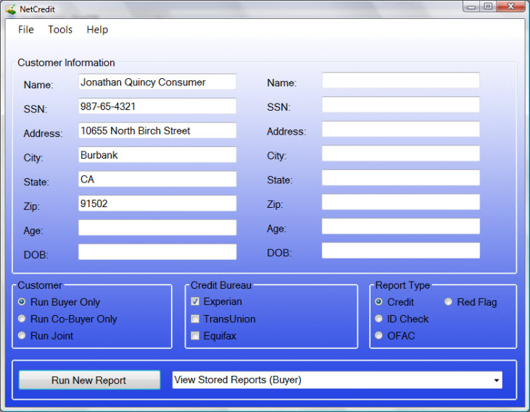Choose Run Buyer Only option
The image size is (530, 412).
click(x=23, y=302)
